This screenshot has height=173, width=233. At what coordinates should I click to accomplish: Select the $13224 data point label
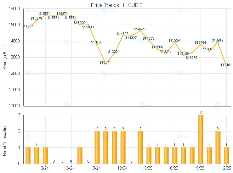(x=114, y=52)
